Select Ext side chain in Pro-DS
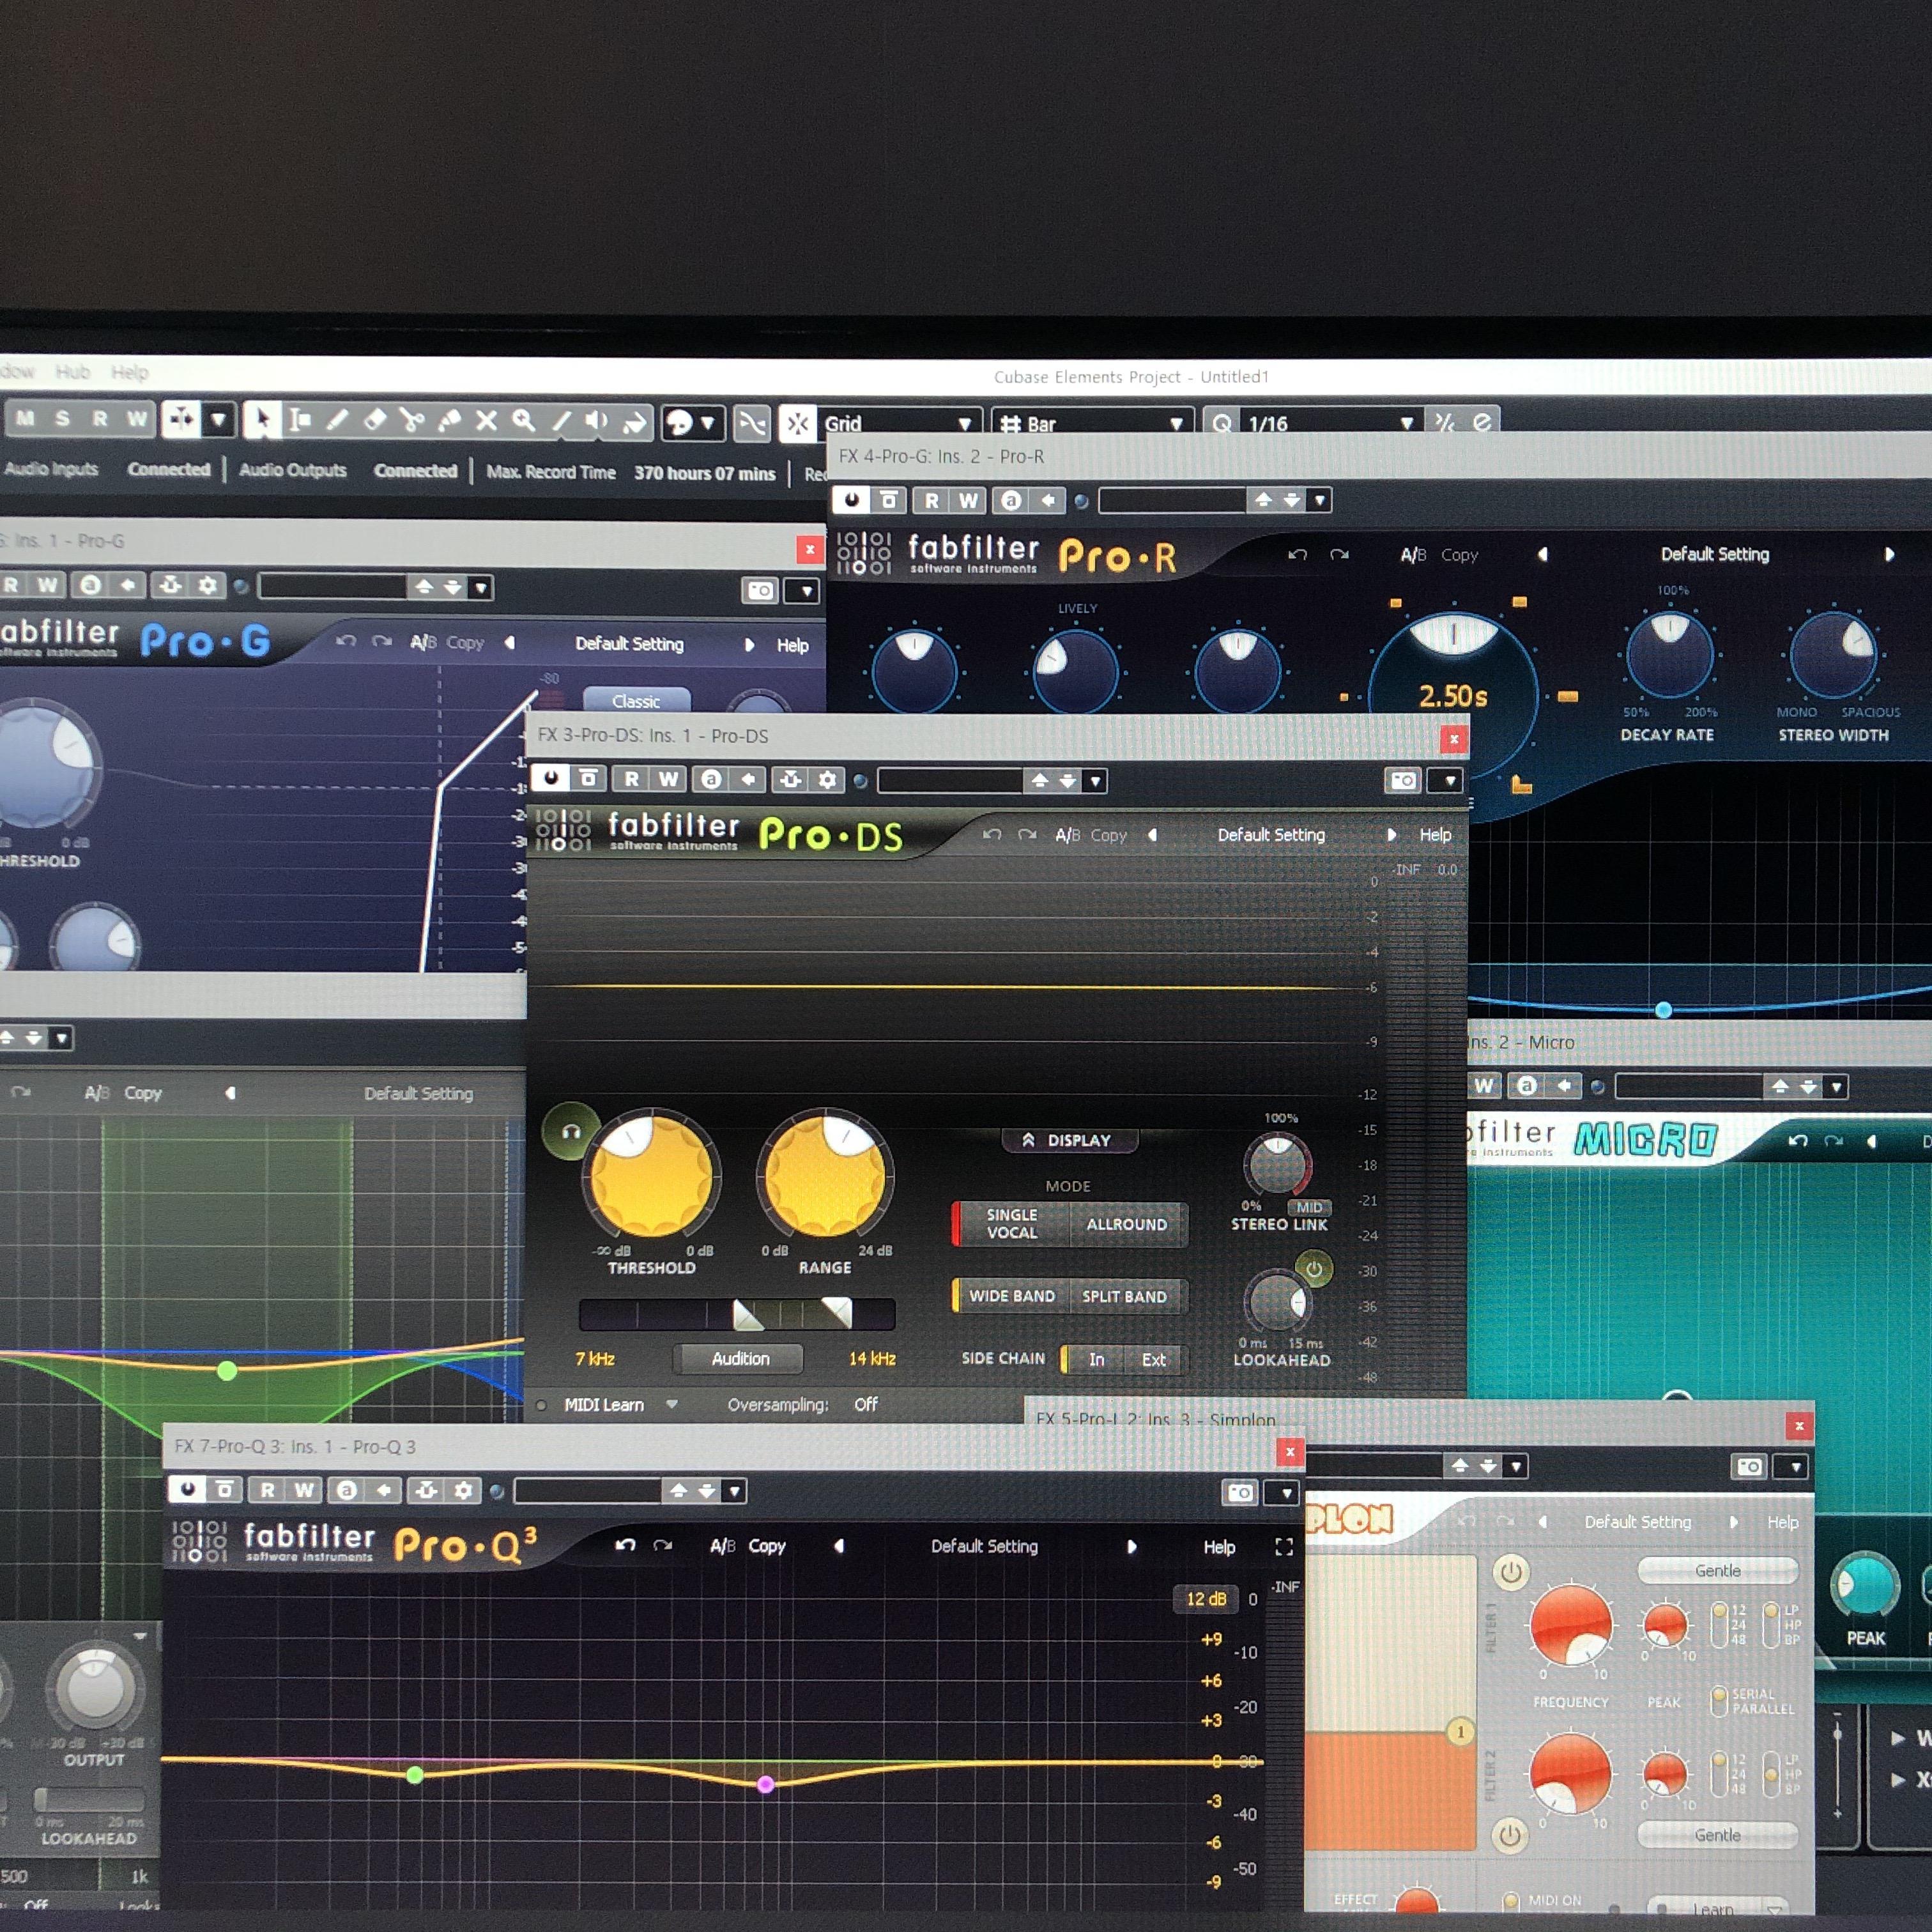 click(1153, 1359)
